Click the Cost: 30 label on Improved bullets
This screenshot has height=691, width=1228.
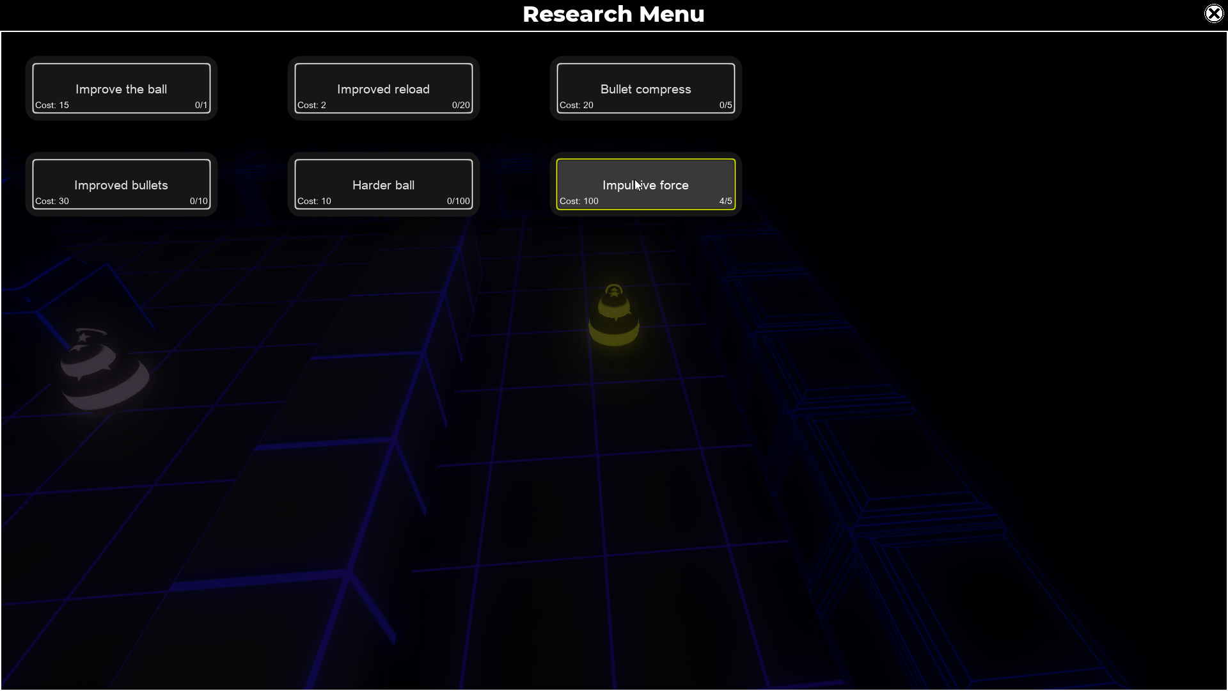pos(52,201)
